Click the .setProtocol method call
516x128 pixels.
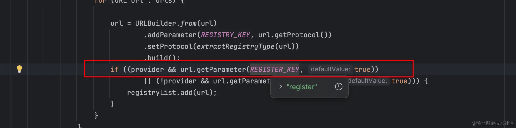click(168, 46)
